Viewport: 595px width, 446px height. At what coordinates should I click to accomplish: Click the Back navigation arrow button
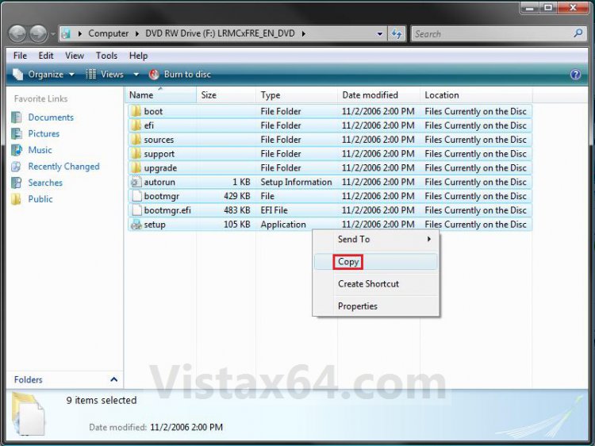click(x=17, y=34)
